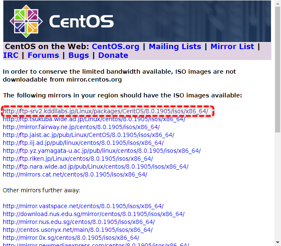Image resolution: width=281 pixels, height=246 pixels.
Task: Open the mirror.vastspace.net mirror link
Action: pyautogui.click(x=83, y=206)
